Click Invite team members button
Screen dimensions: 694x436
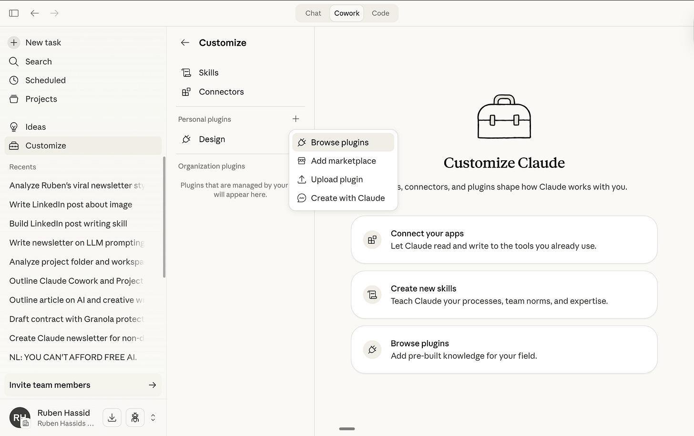83,385
